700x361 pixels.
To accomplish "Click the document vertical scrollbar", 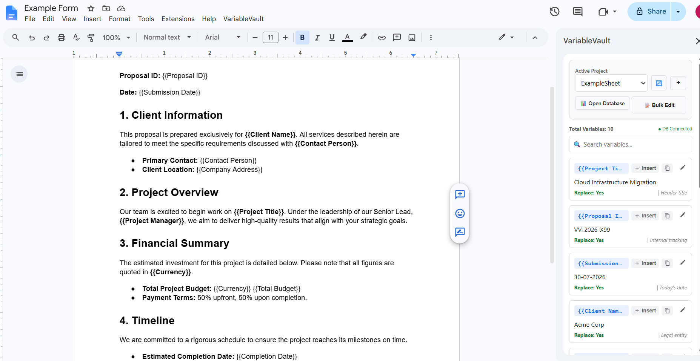I will pyautogui.click(x=552, y=175).
